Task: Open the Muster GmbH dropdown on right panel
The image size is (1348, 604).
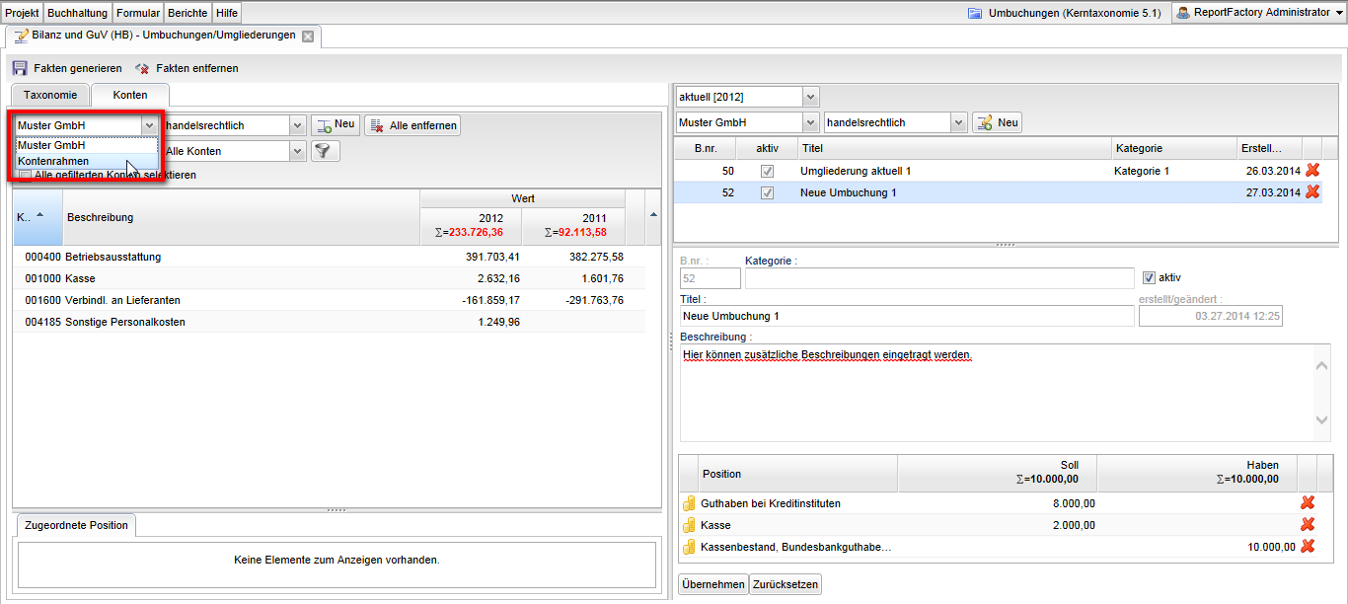Action: (811, 122)
